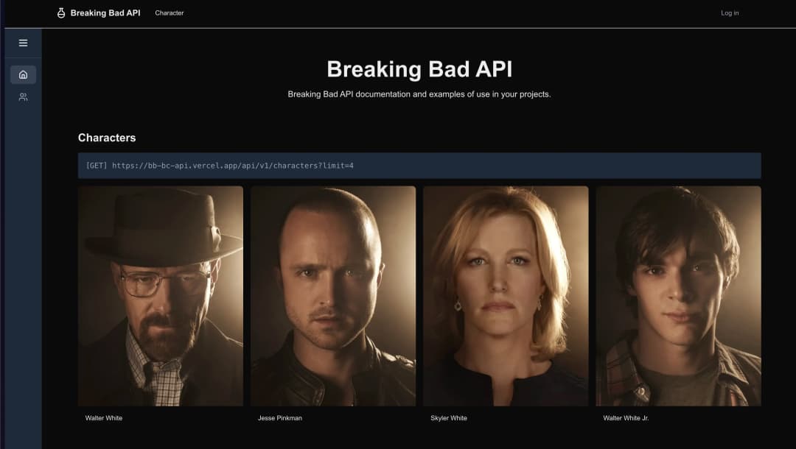Click the API documentation subtitle text
Viewport: 796px width, 449px height.
click(419, 94)
